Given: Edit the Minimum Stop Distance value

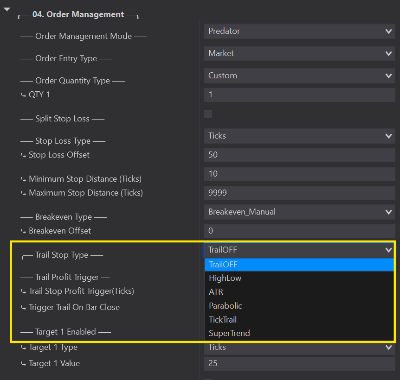Looking at the screenshot, I should click(x=299, y=174).
